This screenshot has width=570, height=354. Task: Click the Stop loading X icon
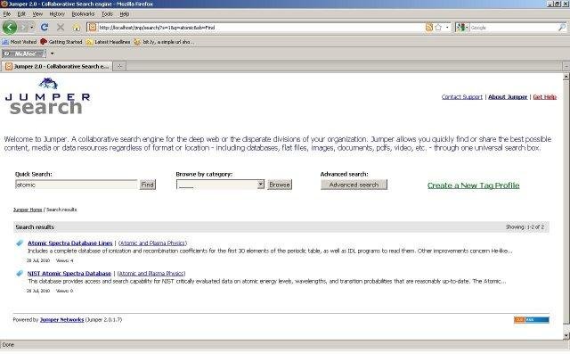click(61, 28)
